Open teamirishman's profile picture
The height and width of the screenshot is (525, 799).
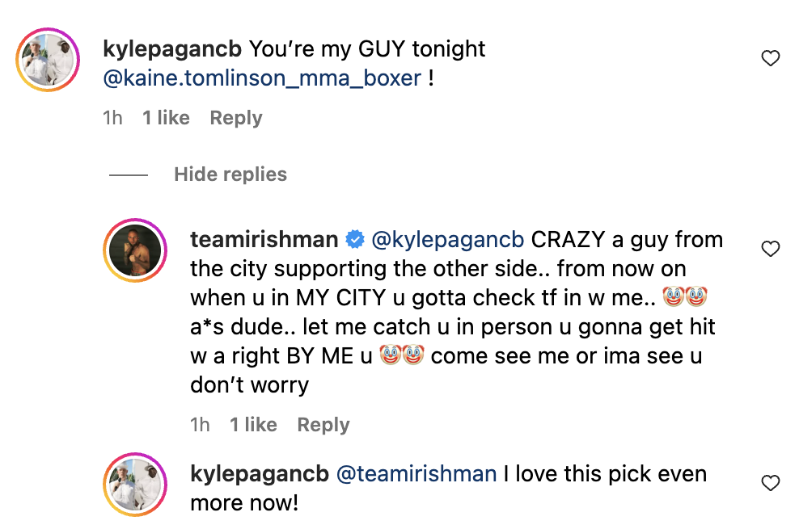click(134, 250)
